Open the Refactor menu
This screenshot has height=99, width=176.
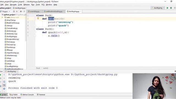pyautogui.click(x=27, y=5)
